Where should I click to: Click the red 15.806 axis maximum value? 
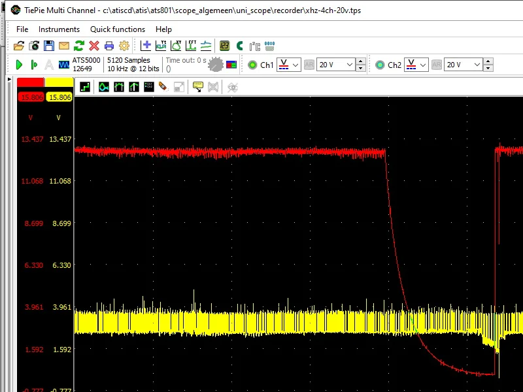[x=31, y=97]
